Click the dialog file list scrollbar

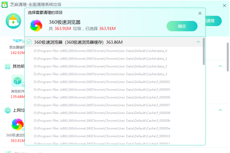[x=204, y=51]
